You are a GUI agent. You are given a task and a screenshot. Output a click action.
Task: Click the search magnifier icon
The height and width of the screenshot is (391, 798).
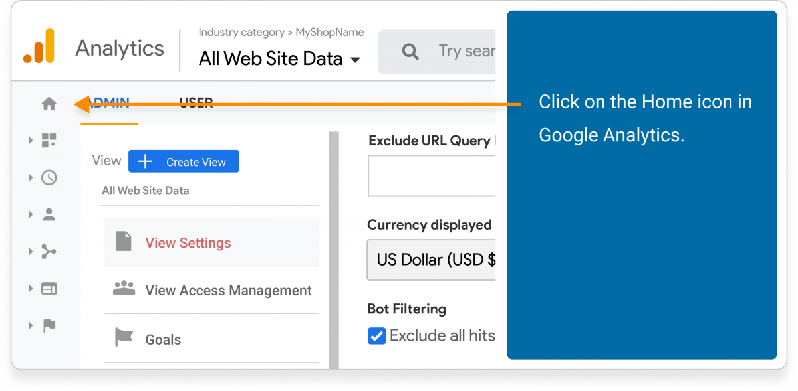coord(410,52)
